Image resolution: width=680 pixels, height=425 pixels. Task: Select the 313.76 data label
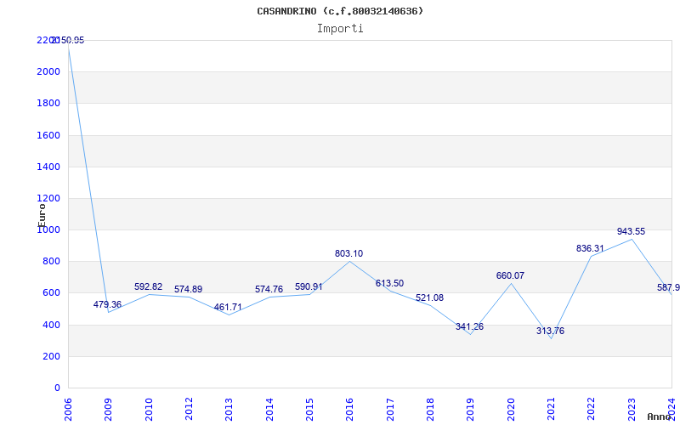click(x=550, y=331)
